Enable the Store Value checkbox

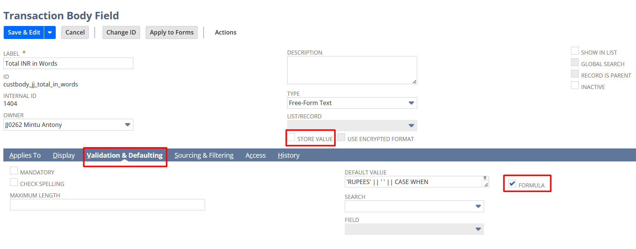tap(292, 138)
